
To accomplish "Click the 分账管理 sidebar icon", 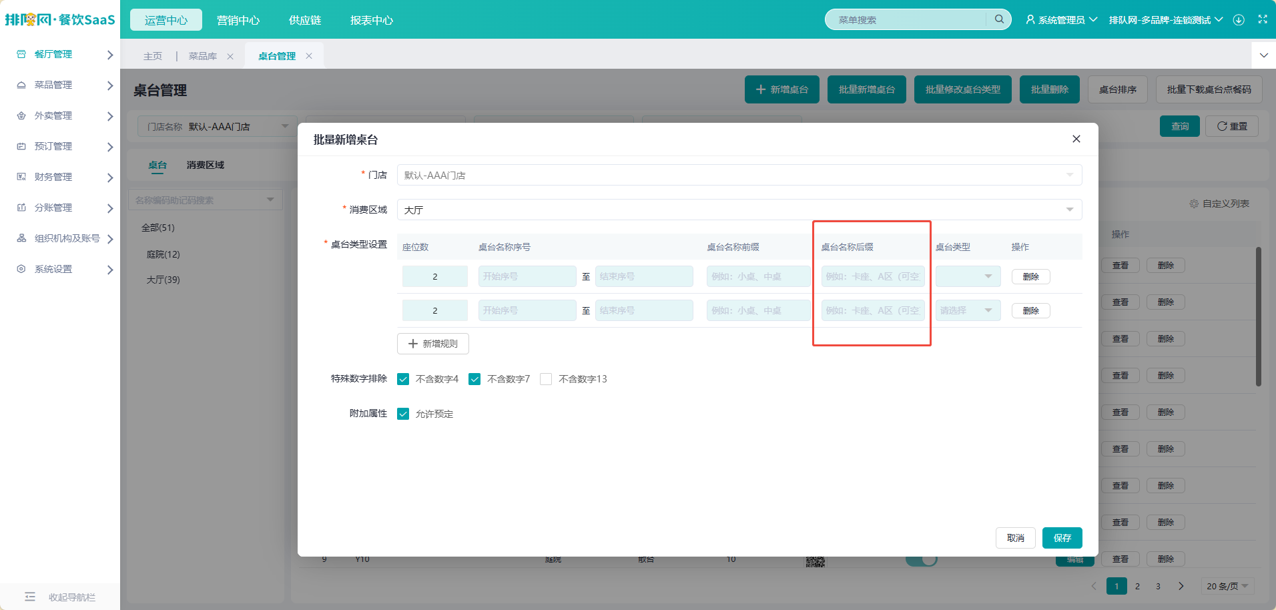I will tap(21, 208).
